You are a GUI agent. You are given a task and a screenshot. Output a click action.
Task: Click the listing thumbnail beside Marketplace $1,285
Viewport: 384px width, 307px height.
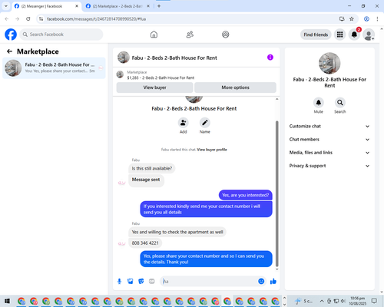pyautogui.click(x=120, y=74)
